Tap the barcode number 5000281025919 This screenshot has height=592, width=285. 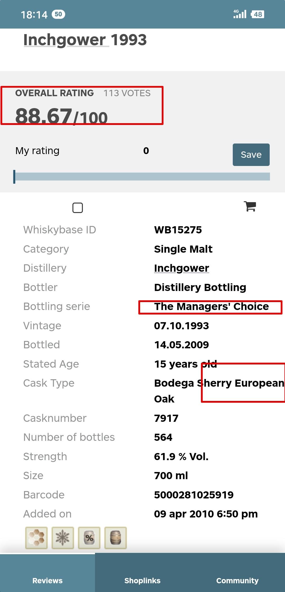[x=194, y=495]
